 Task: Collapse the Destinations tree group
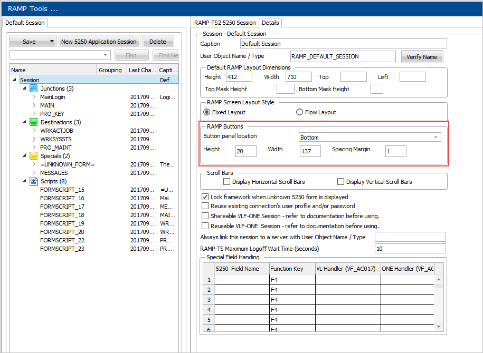(24, 122)
